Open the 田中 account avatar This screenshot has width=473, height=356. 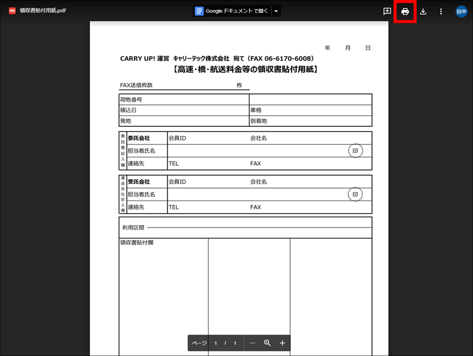pyautogui.click(x=461, y=11)
